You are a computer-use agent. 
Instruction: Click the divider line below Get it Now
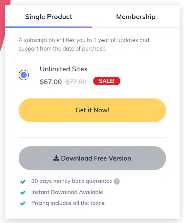[92, 137]
